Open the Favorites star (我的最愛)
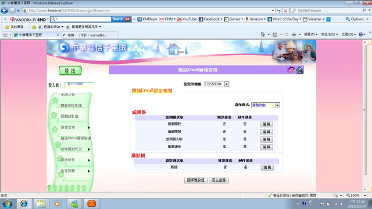This screenshot has height=209, width=372. (x=15, y=27)
